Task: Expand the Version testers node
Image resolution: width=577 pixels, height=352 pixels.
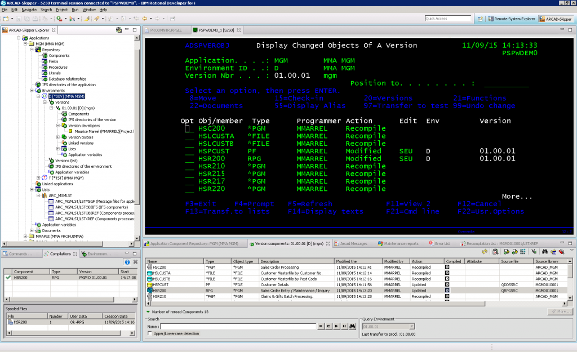Action: (58, 137)
